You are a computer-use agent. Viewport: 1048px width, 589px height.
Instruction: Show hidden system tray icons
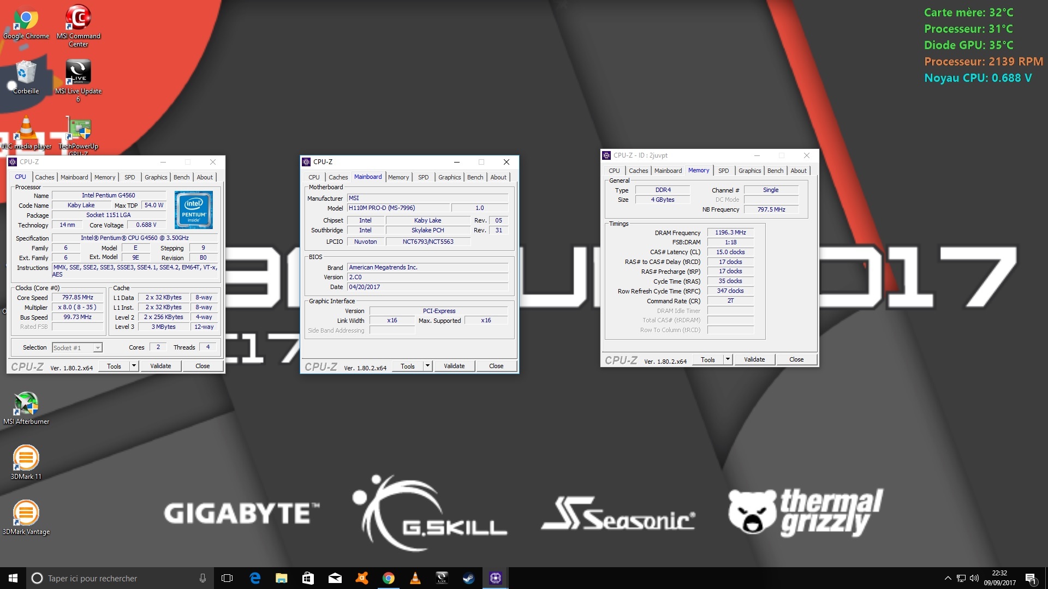pos(948,578)
